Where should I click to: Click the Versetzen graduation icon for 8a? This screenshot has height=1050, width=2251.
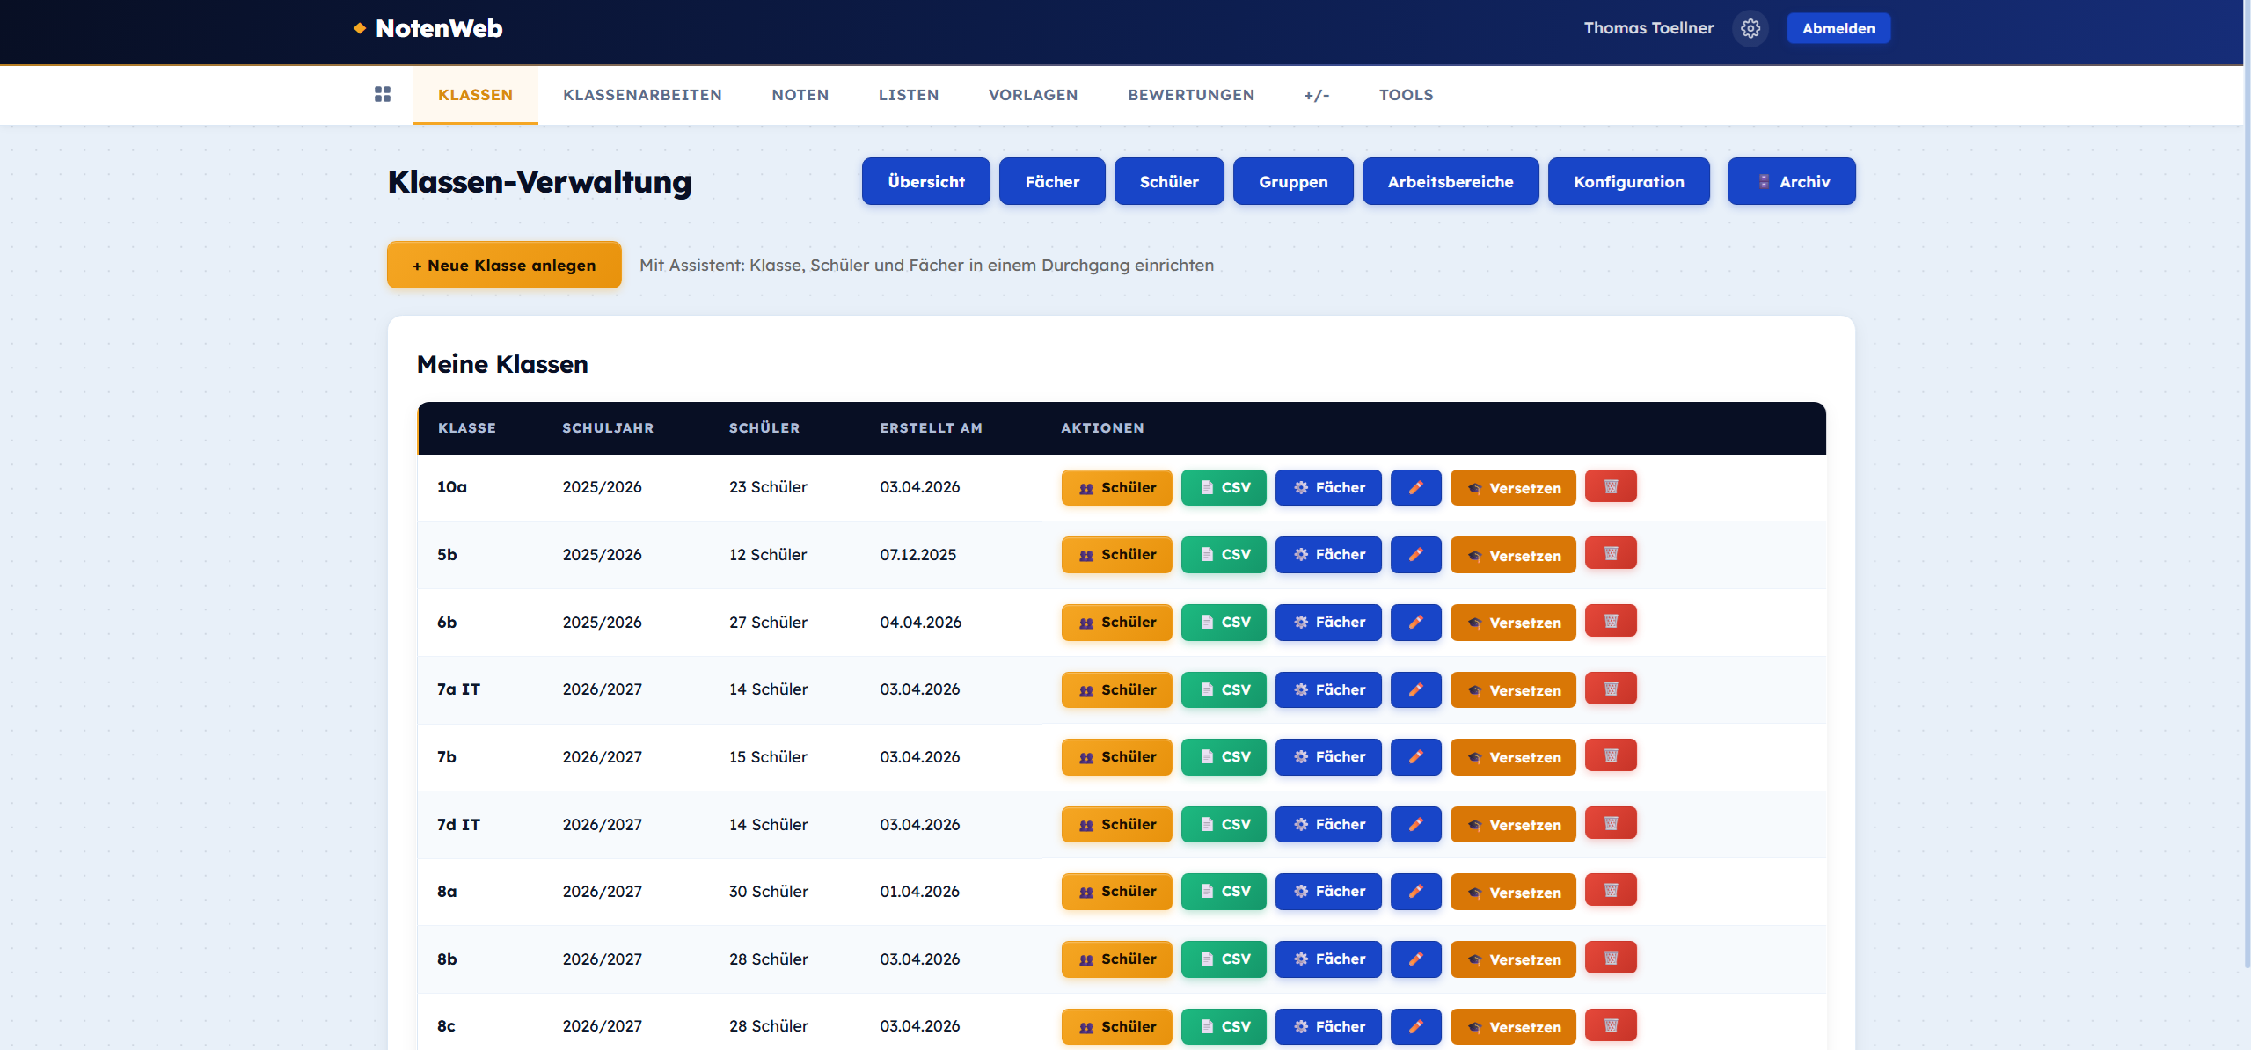1512,892
